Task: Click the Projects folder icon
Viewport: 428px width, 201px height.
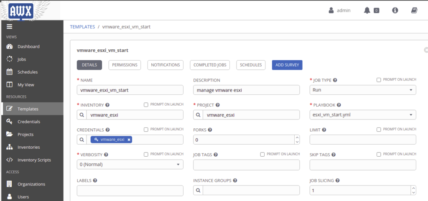Action: point(10,134)
